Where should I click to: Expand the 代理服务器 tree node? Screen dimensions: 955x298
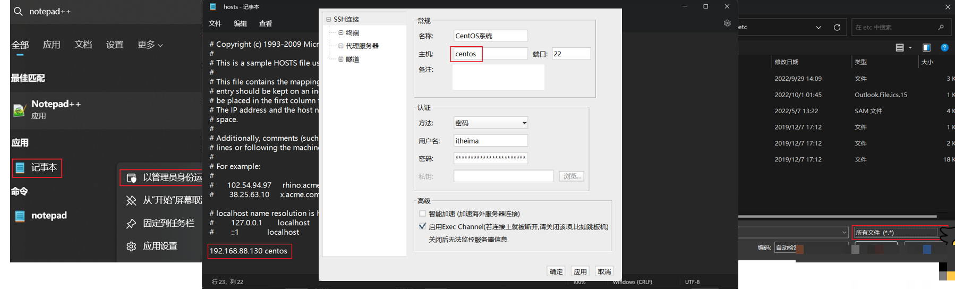(341, 46)
